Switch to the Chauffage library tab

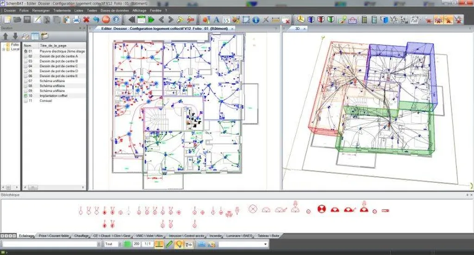(81, 236)
